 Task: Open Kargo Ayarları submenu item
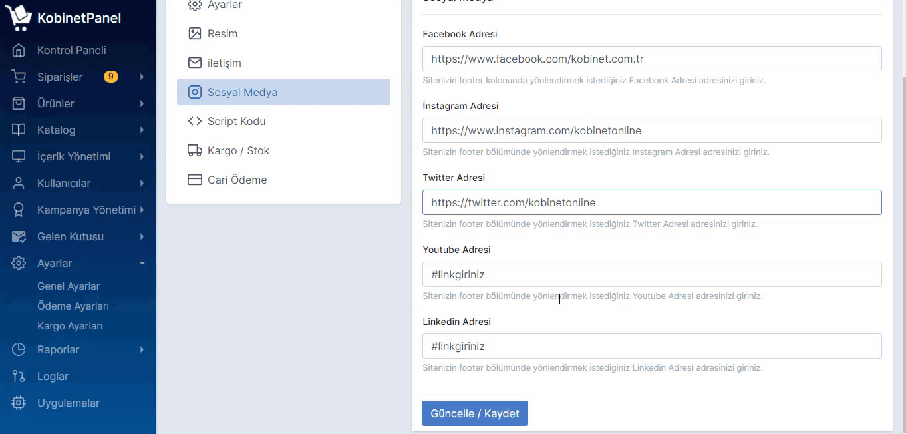click(x=70, y=326)
